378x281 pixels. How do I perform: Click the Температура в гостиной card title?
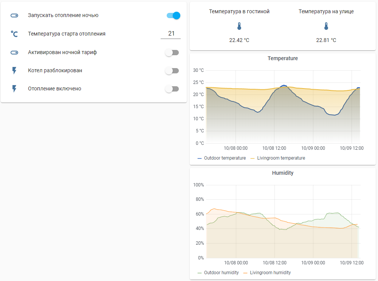[x=239, y=11]
